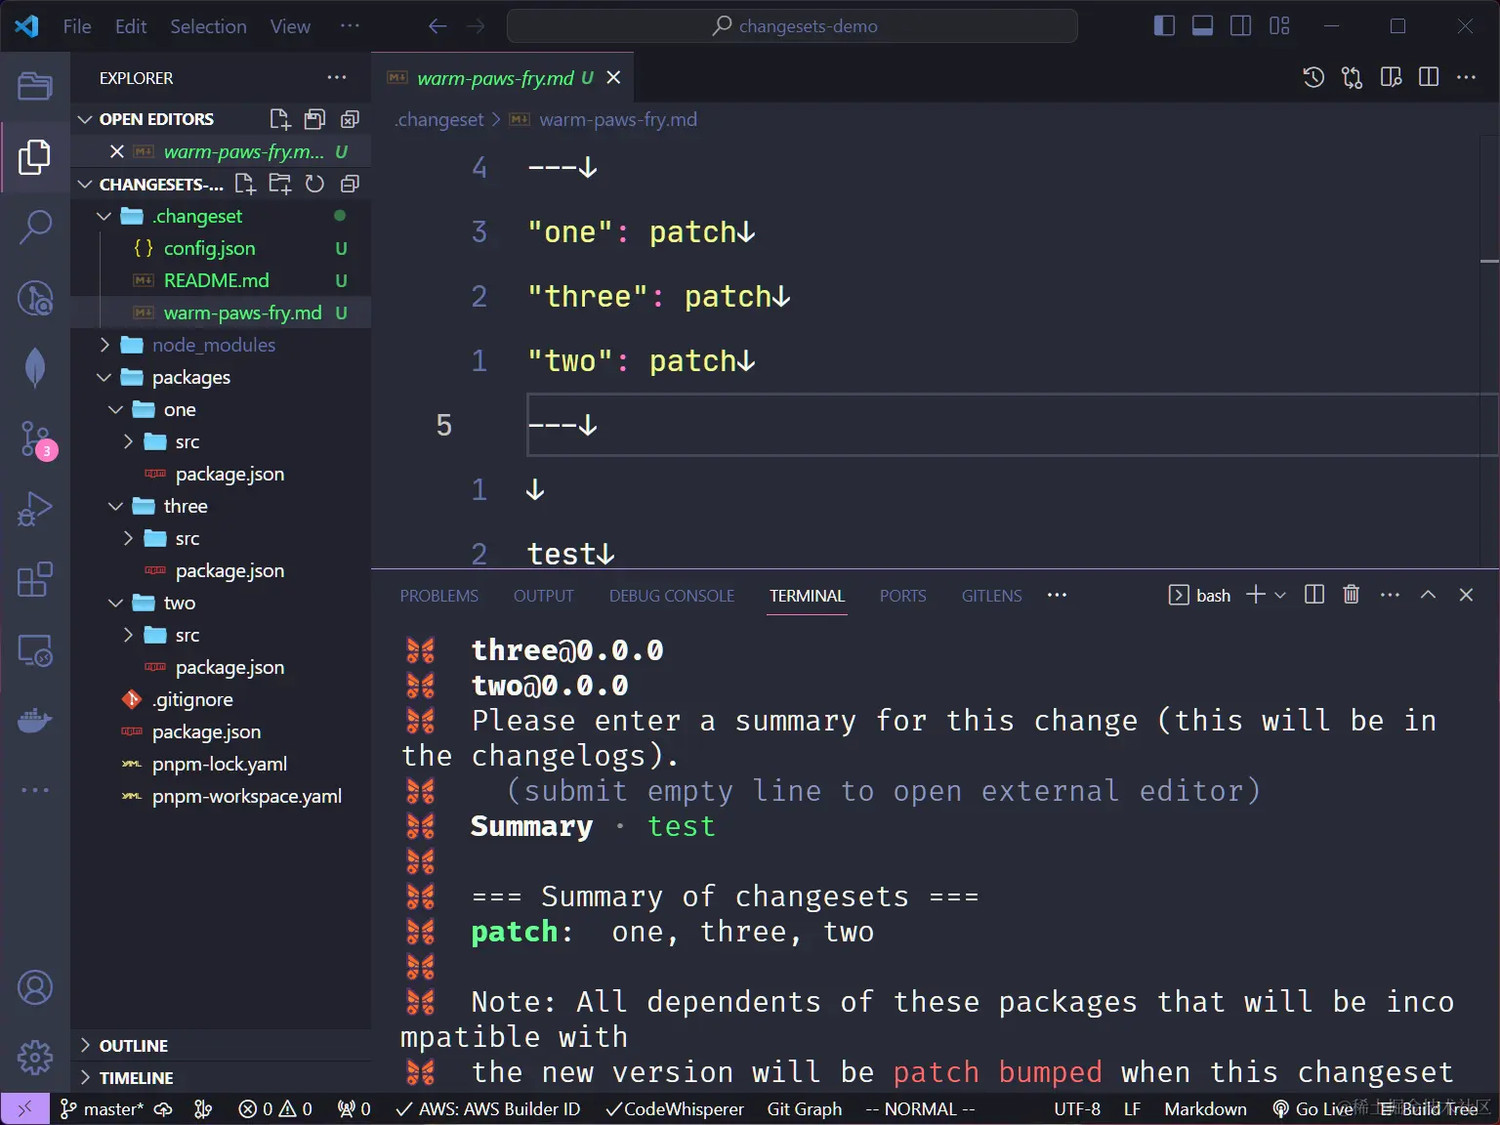Open markdown preview to the side
1500x1125 pixels.
pos(1391,77)
